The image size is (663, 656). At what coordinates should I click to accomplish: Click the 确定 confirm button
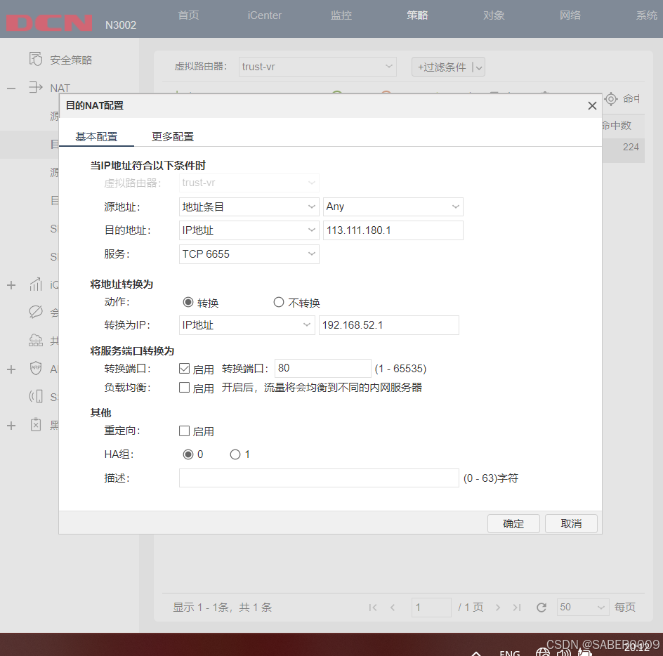(513, 523)
